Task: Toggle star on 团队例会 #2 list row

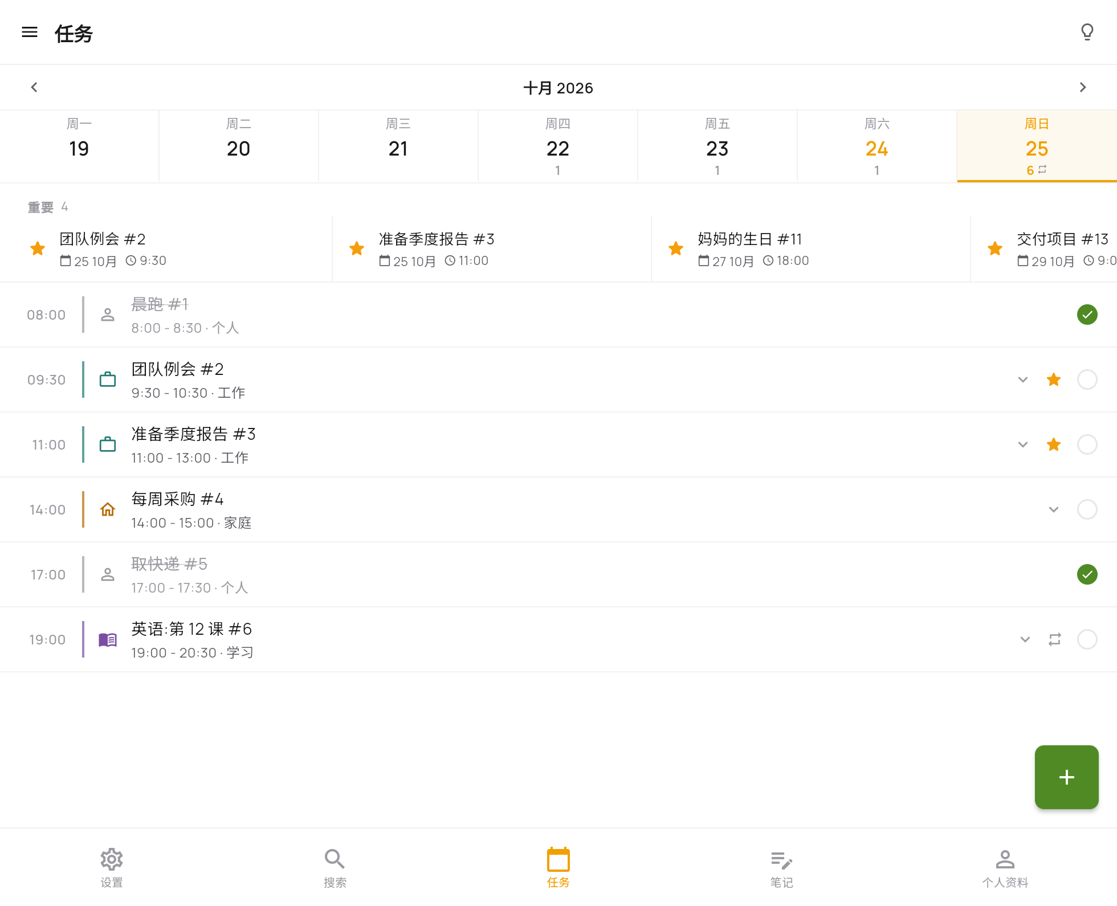Action: point(1054,379)
